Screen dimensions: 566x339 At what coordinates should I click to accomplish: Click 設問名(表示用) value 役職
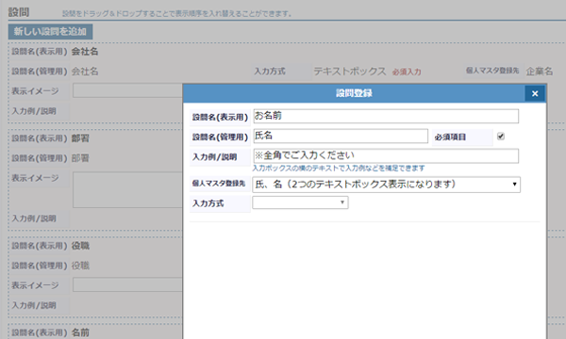click(x=80, y=246)
